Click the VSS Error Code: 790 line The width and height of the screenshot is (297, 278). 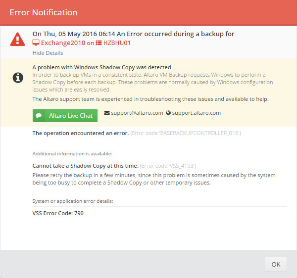pos(58,213)
